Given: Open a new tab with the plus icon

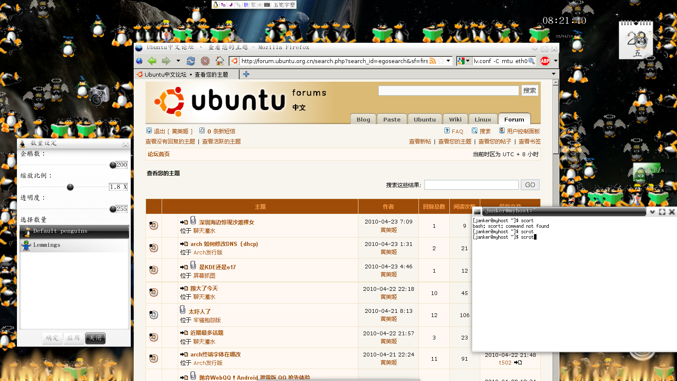Looking at the screenshot, I should click(246, 74).
